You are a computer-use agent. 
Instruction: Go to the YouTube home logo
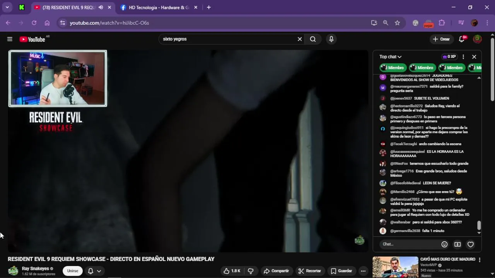(x=32, y=39)
